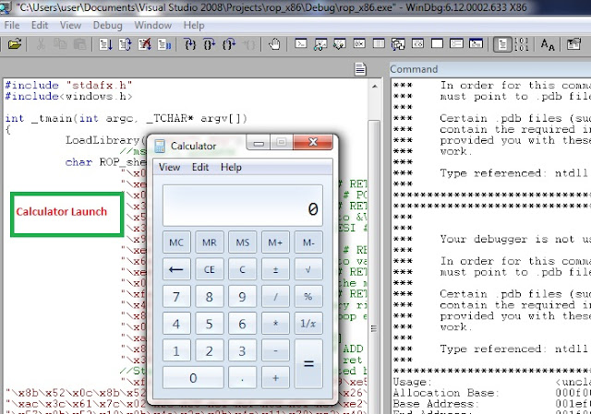
Task: Click the Calculator digit 5 button
Action: [x=210, y=324]
